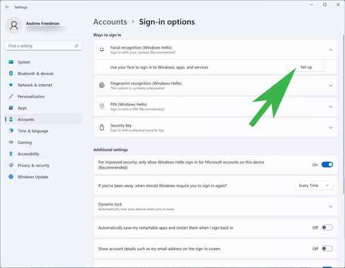345x268 pixels.
Task: Click the System icon in sidebar
Action: 11,62
